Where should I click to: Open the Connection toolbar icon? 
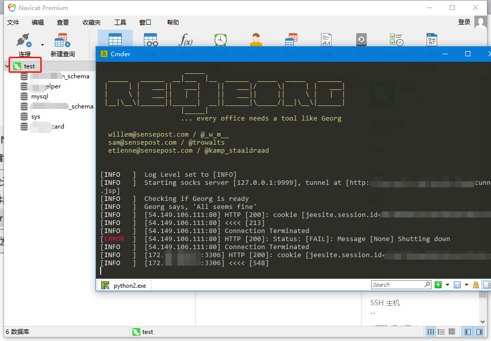tap(25, 45)
